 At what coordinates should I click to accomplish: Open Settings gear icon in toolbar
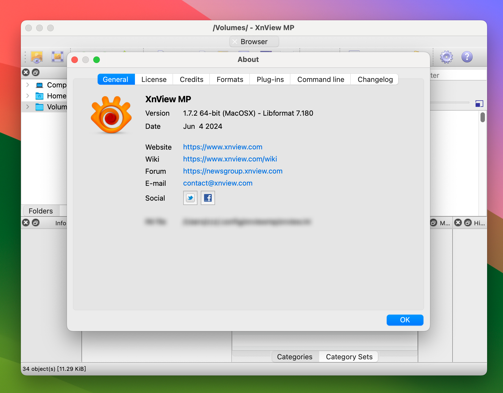click(x=447, y=57)
